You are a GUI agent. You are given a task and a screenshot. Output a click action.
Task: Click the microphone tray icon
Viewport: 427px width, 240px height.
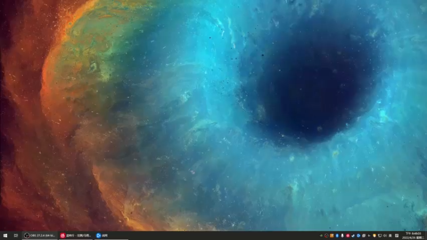tap(342, 236)
